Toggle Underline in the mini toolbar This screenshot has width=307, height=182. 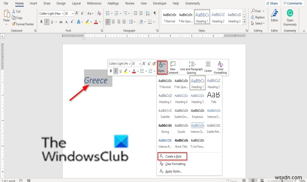(x=121, y=71)
